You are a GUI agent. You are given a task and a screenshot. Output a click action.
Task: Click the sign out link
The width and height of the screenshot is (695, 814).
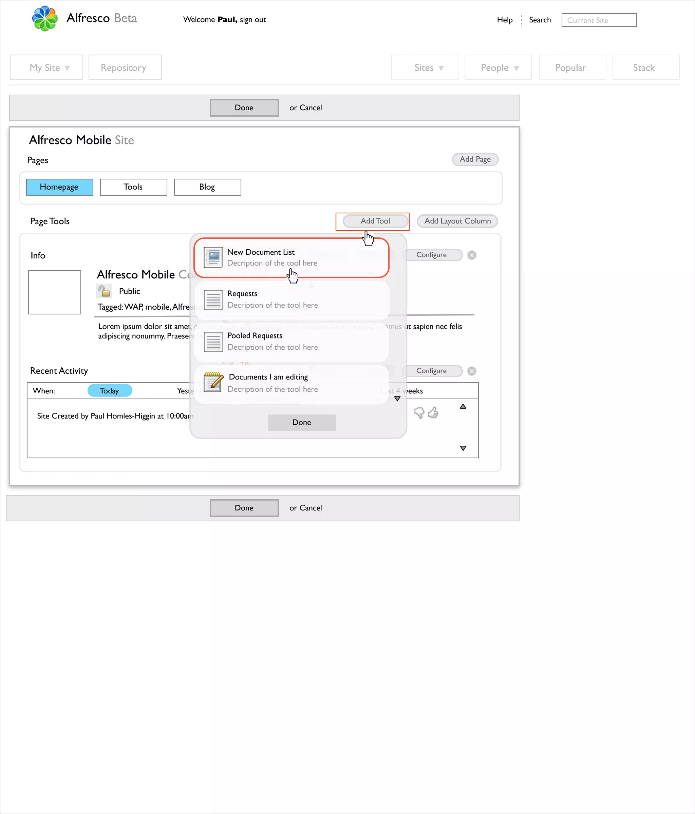[x=253, y=20]
